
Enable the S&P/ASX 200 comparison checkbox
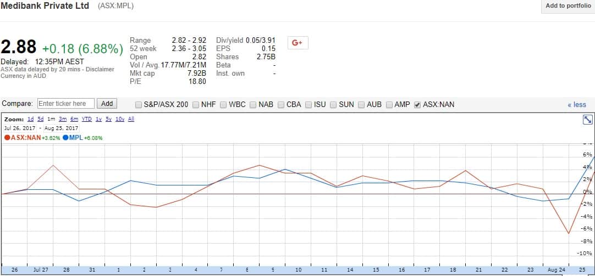coord(139,104)
